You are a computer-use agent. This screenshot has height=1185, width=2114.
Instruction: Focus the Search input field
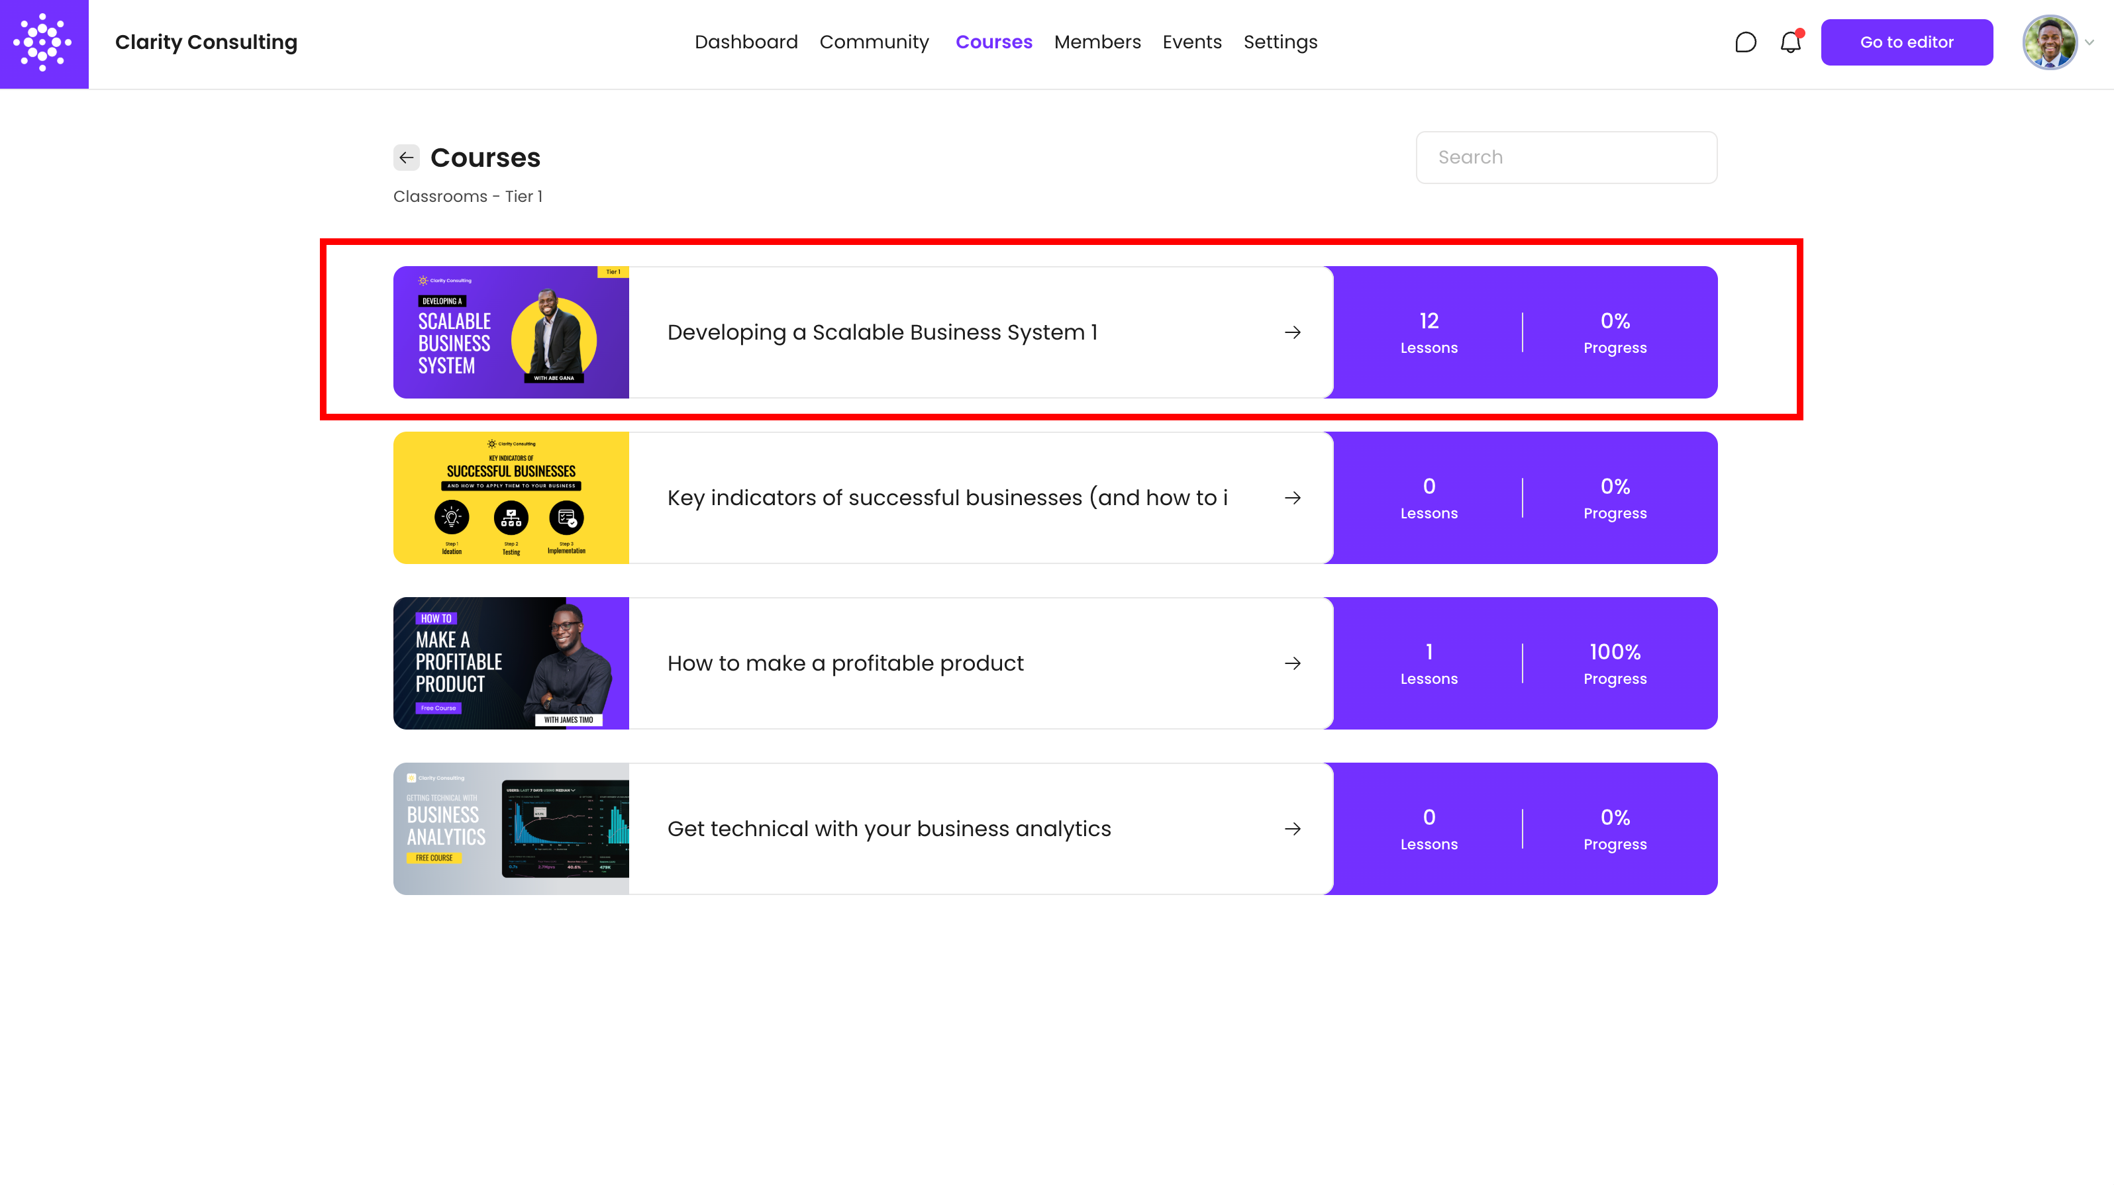pos(1566,158)
